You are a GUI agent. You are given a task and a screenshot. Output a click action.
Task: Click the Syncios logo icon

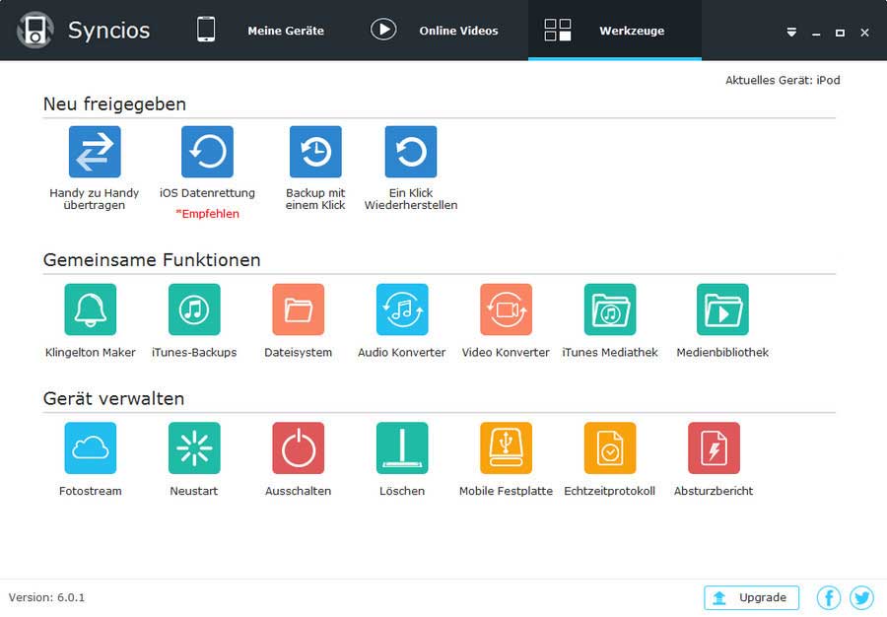pyautogui.click(x=35, y=30)
